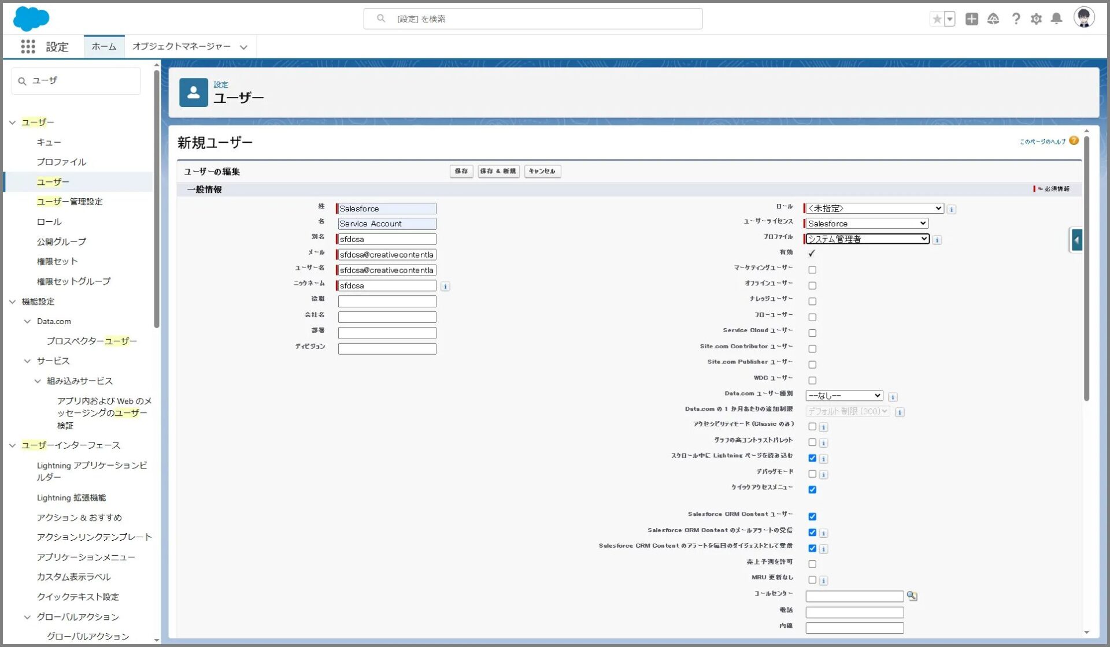
Task: Click the info icon next to CRM Content daily digest checkbox
Action: (x=824, y=549)
